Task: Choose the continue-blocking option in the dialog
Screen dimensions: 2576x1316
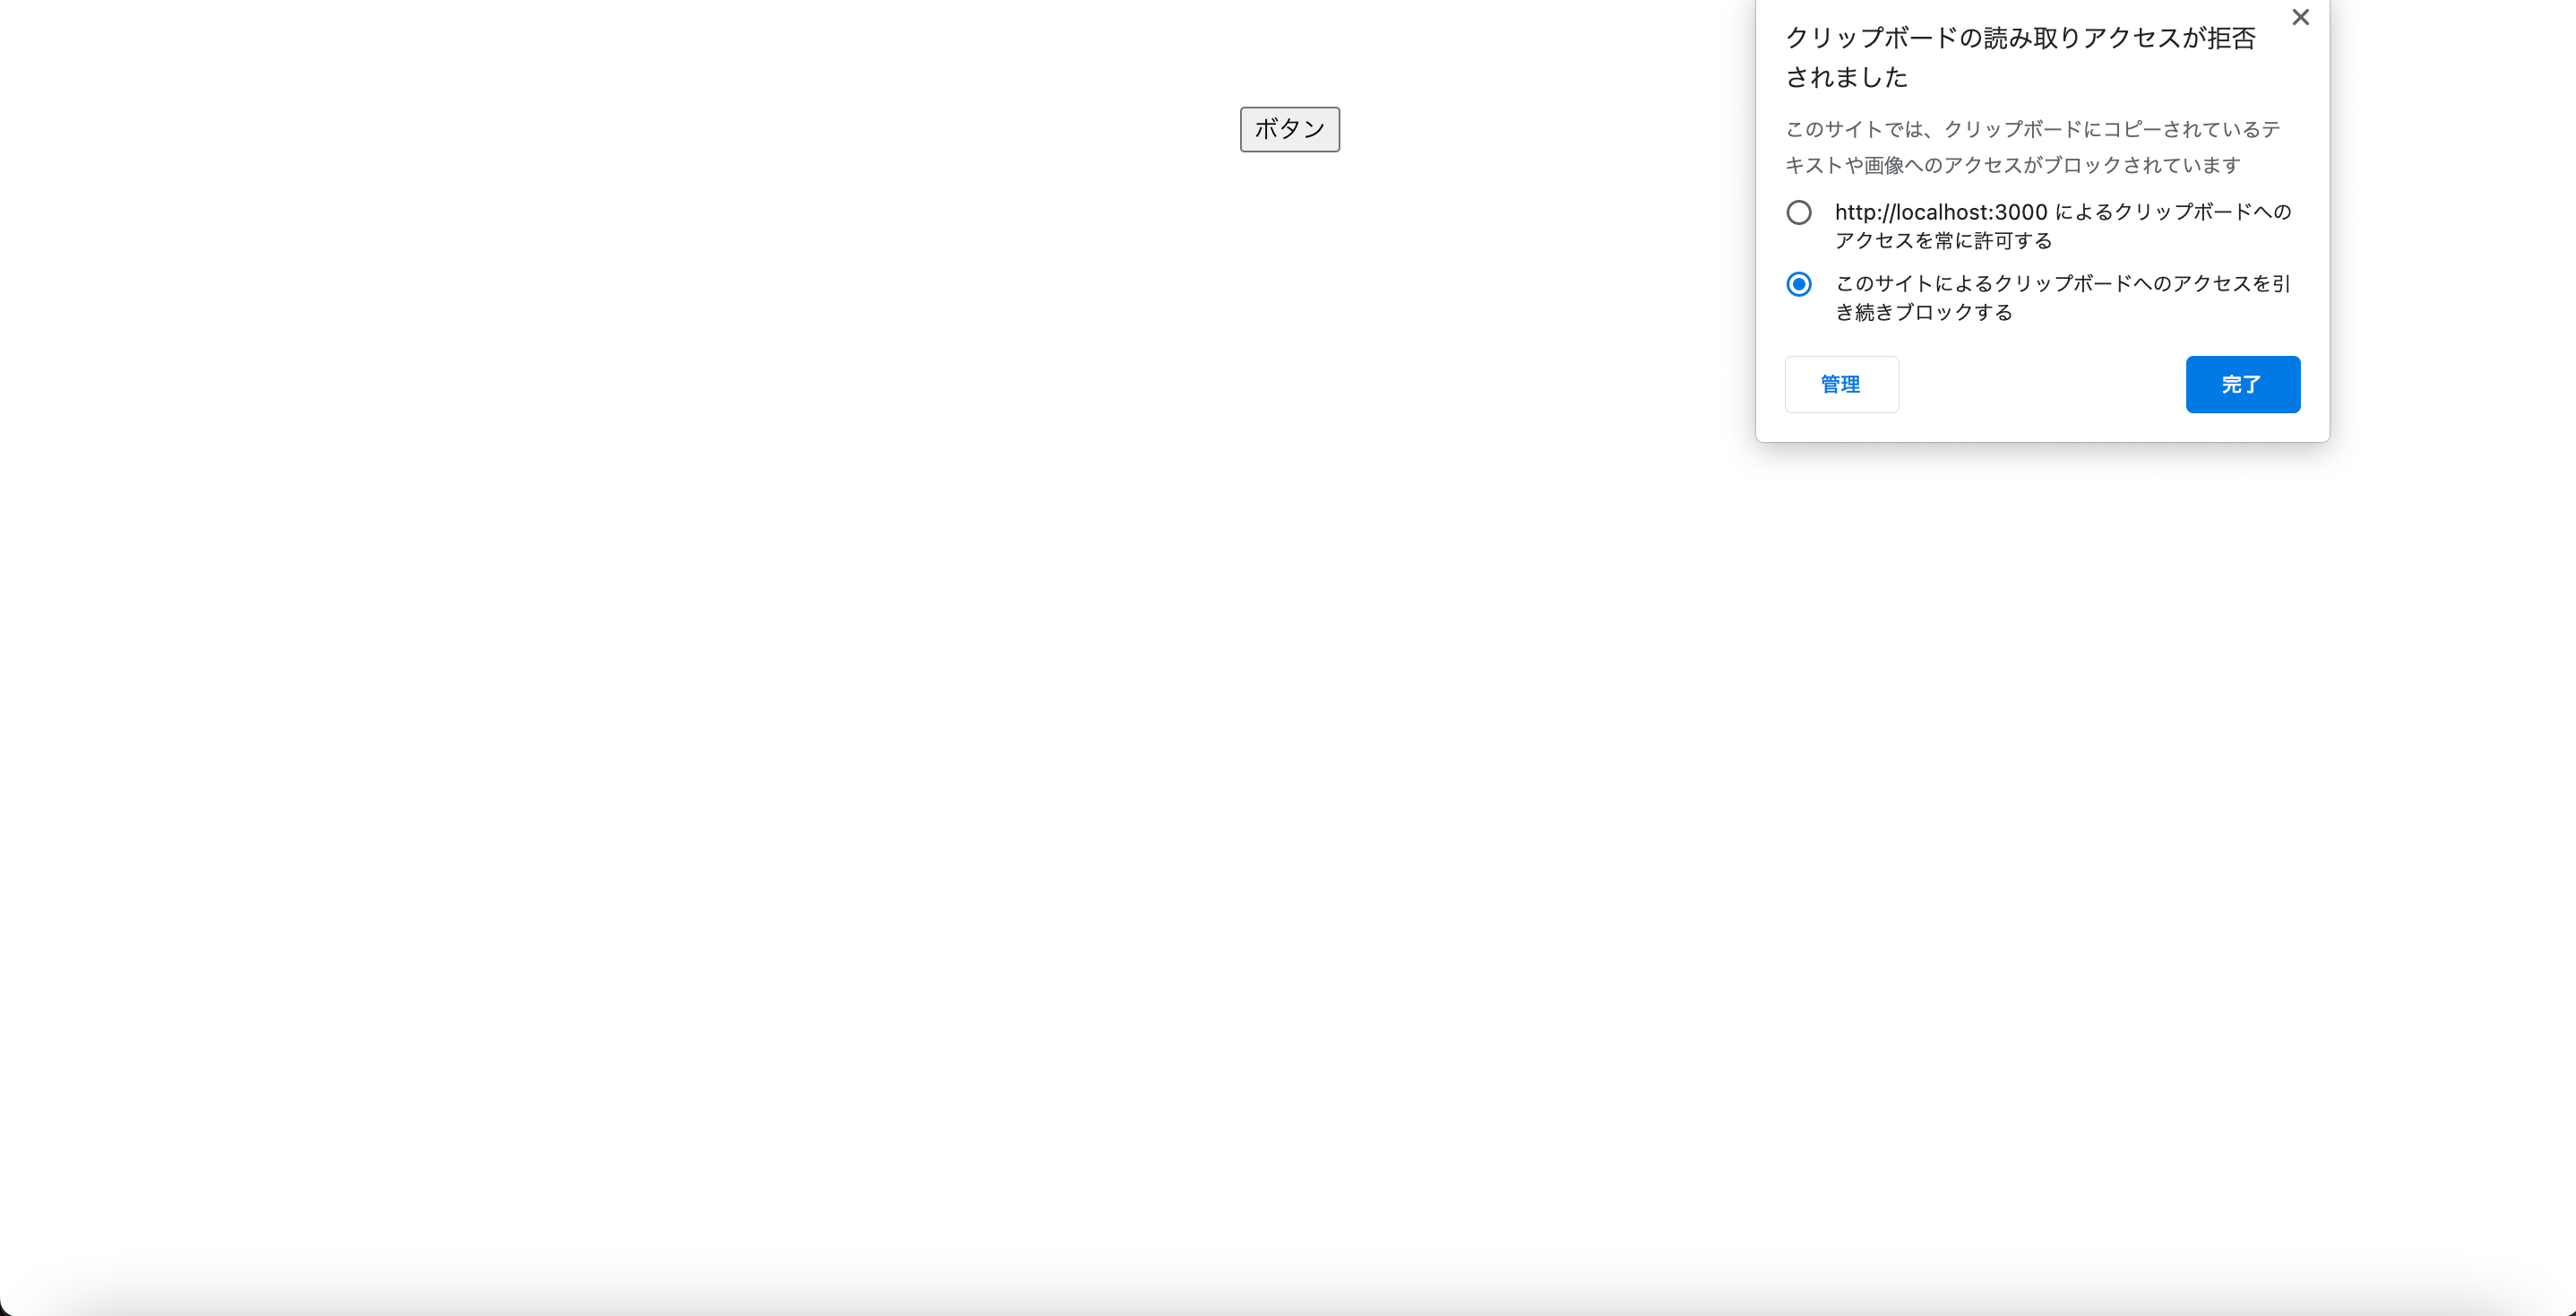Action: click(1799, 284)
